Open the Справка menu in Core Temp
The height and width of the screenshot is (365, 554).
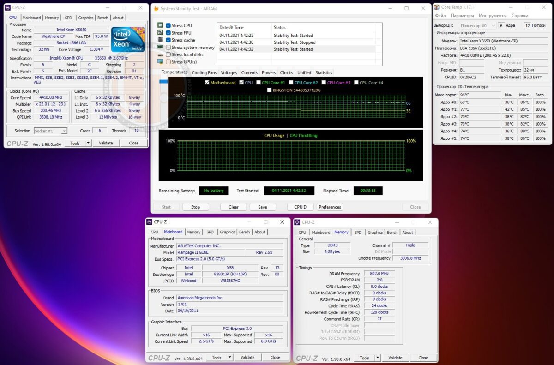520,16
